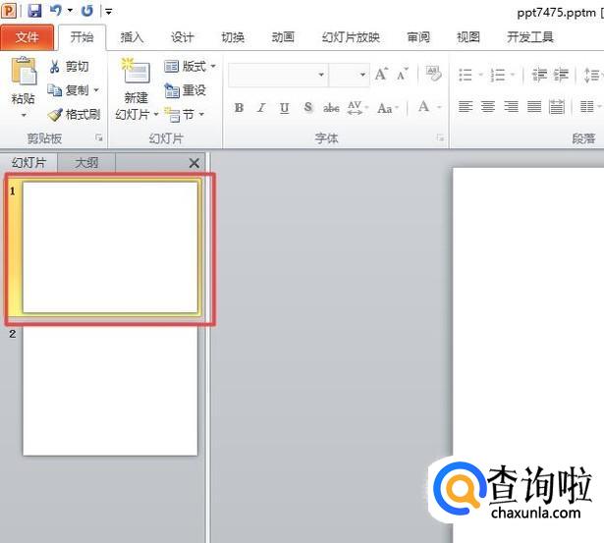Screen dimensions: 604x543
Task: Toggle Bold text formatting
Action: point(239,108)
